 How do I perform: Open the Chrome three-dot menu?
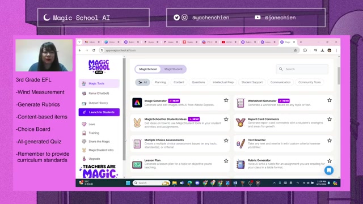pos(336,50)
